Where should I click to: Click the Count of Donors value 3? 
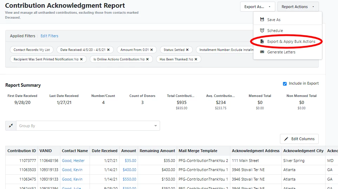coord(142,103)
